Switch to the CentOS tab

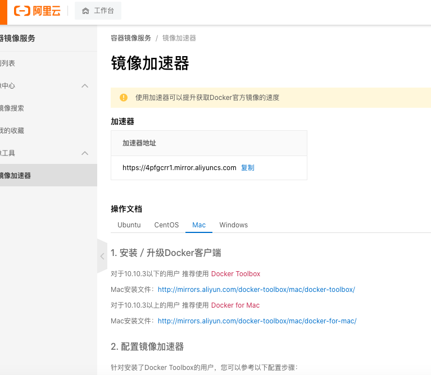pos(166,225)
